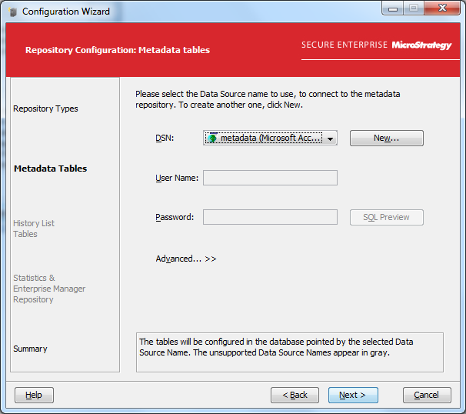The image size is (466, 414).
Task: Proceed with the Next > button
Action: (353, 395)
